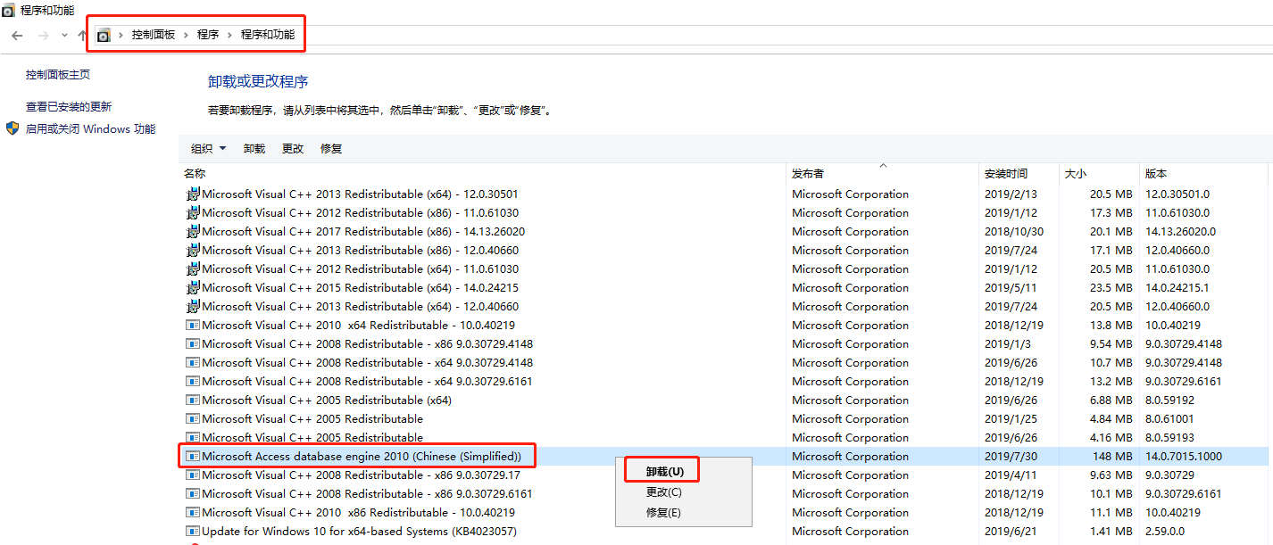Select Update for Windows 10 (KB4023057) name
Image resolution: width=1273 pixels, height=545 pixels.
point(359,531)
